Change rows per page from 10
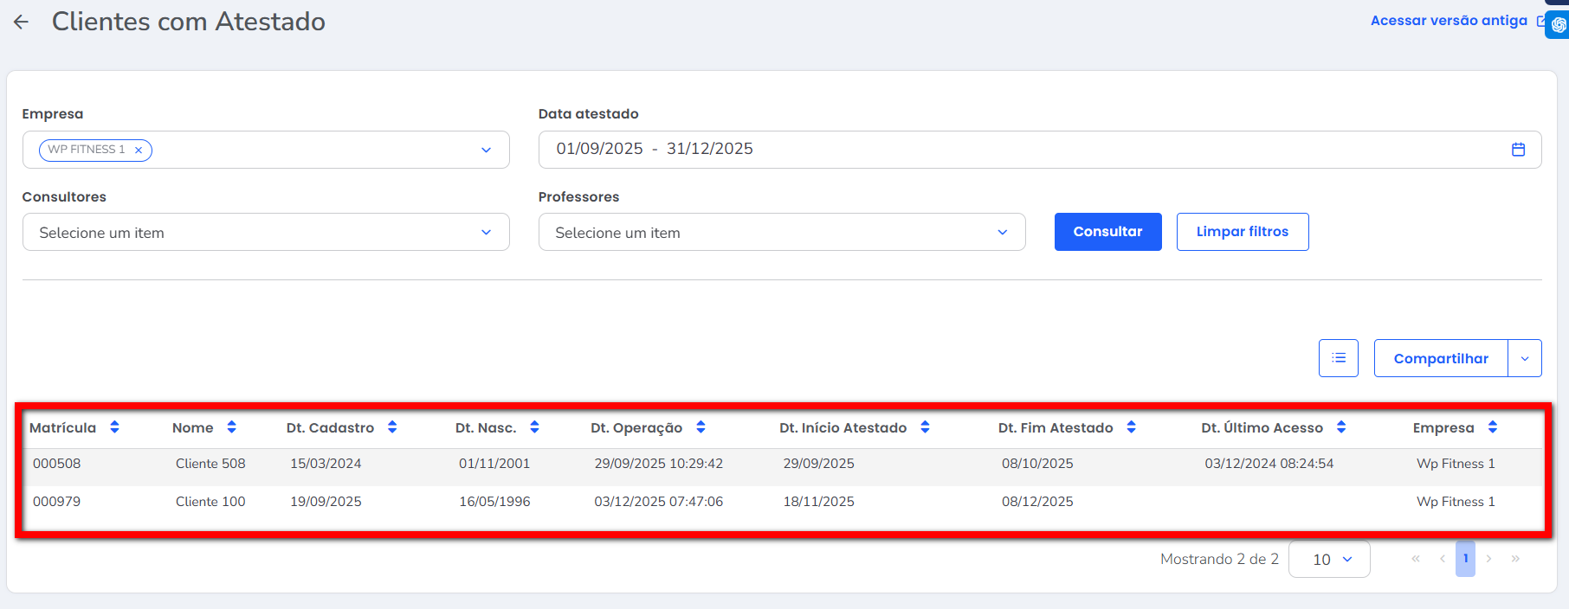 click(1329, 560)
